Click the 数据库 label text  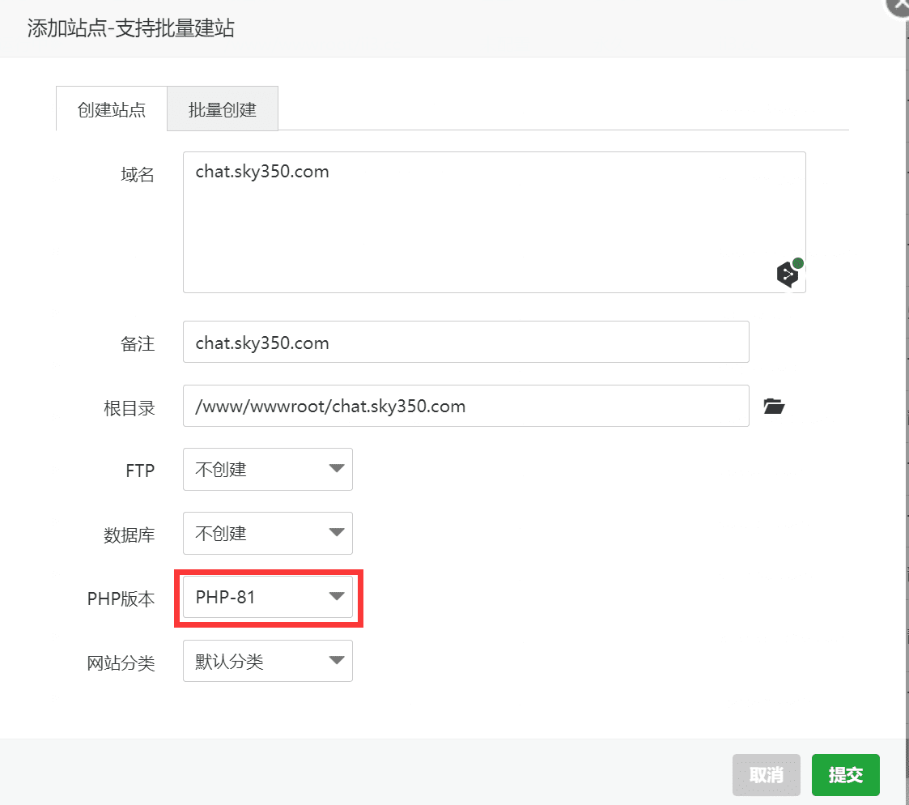[x=129, y=535]
